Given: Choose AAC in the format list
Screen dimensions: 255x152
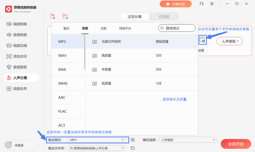Looking at the screenshot, I should [68, 98].
